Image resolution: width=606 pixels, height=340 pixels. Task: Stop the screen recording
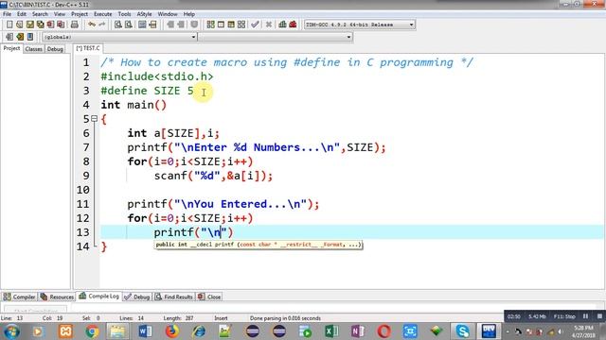point(599,316)
